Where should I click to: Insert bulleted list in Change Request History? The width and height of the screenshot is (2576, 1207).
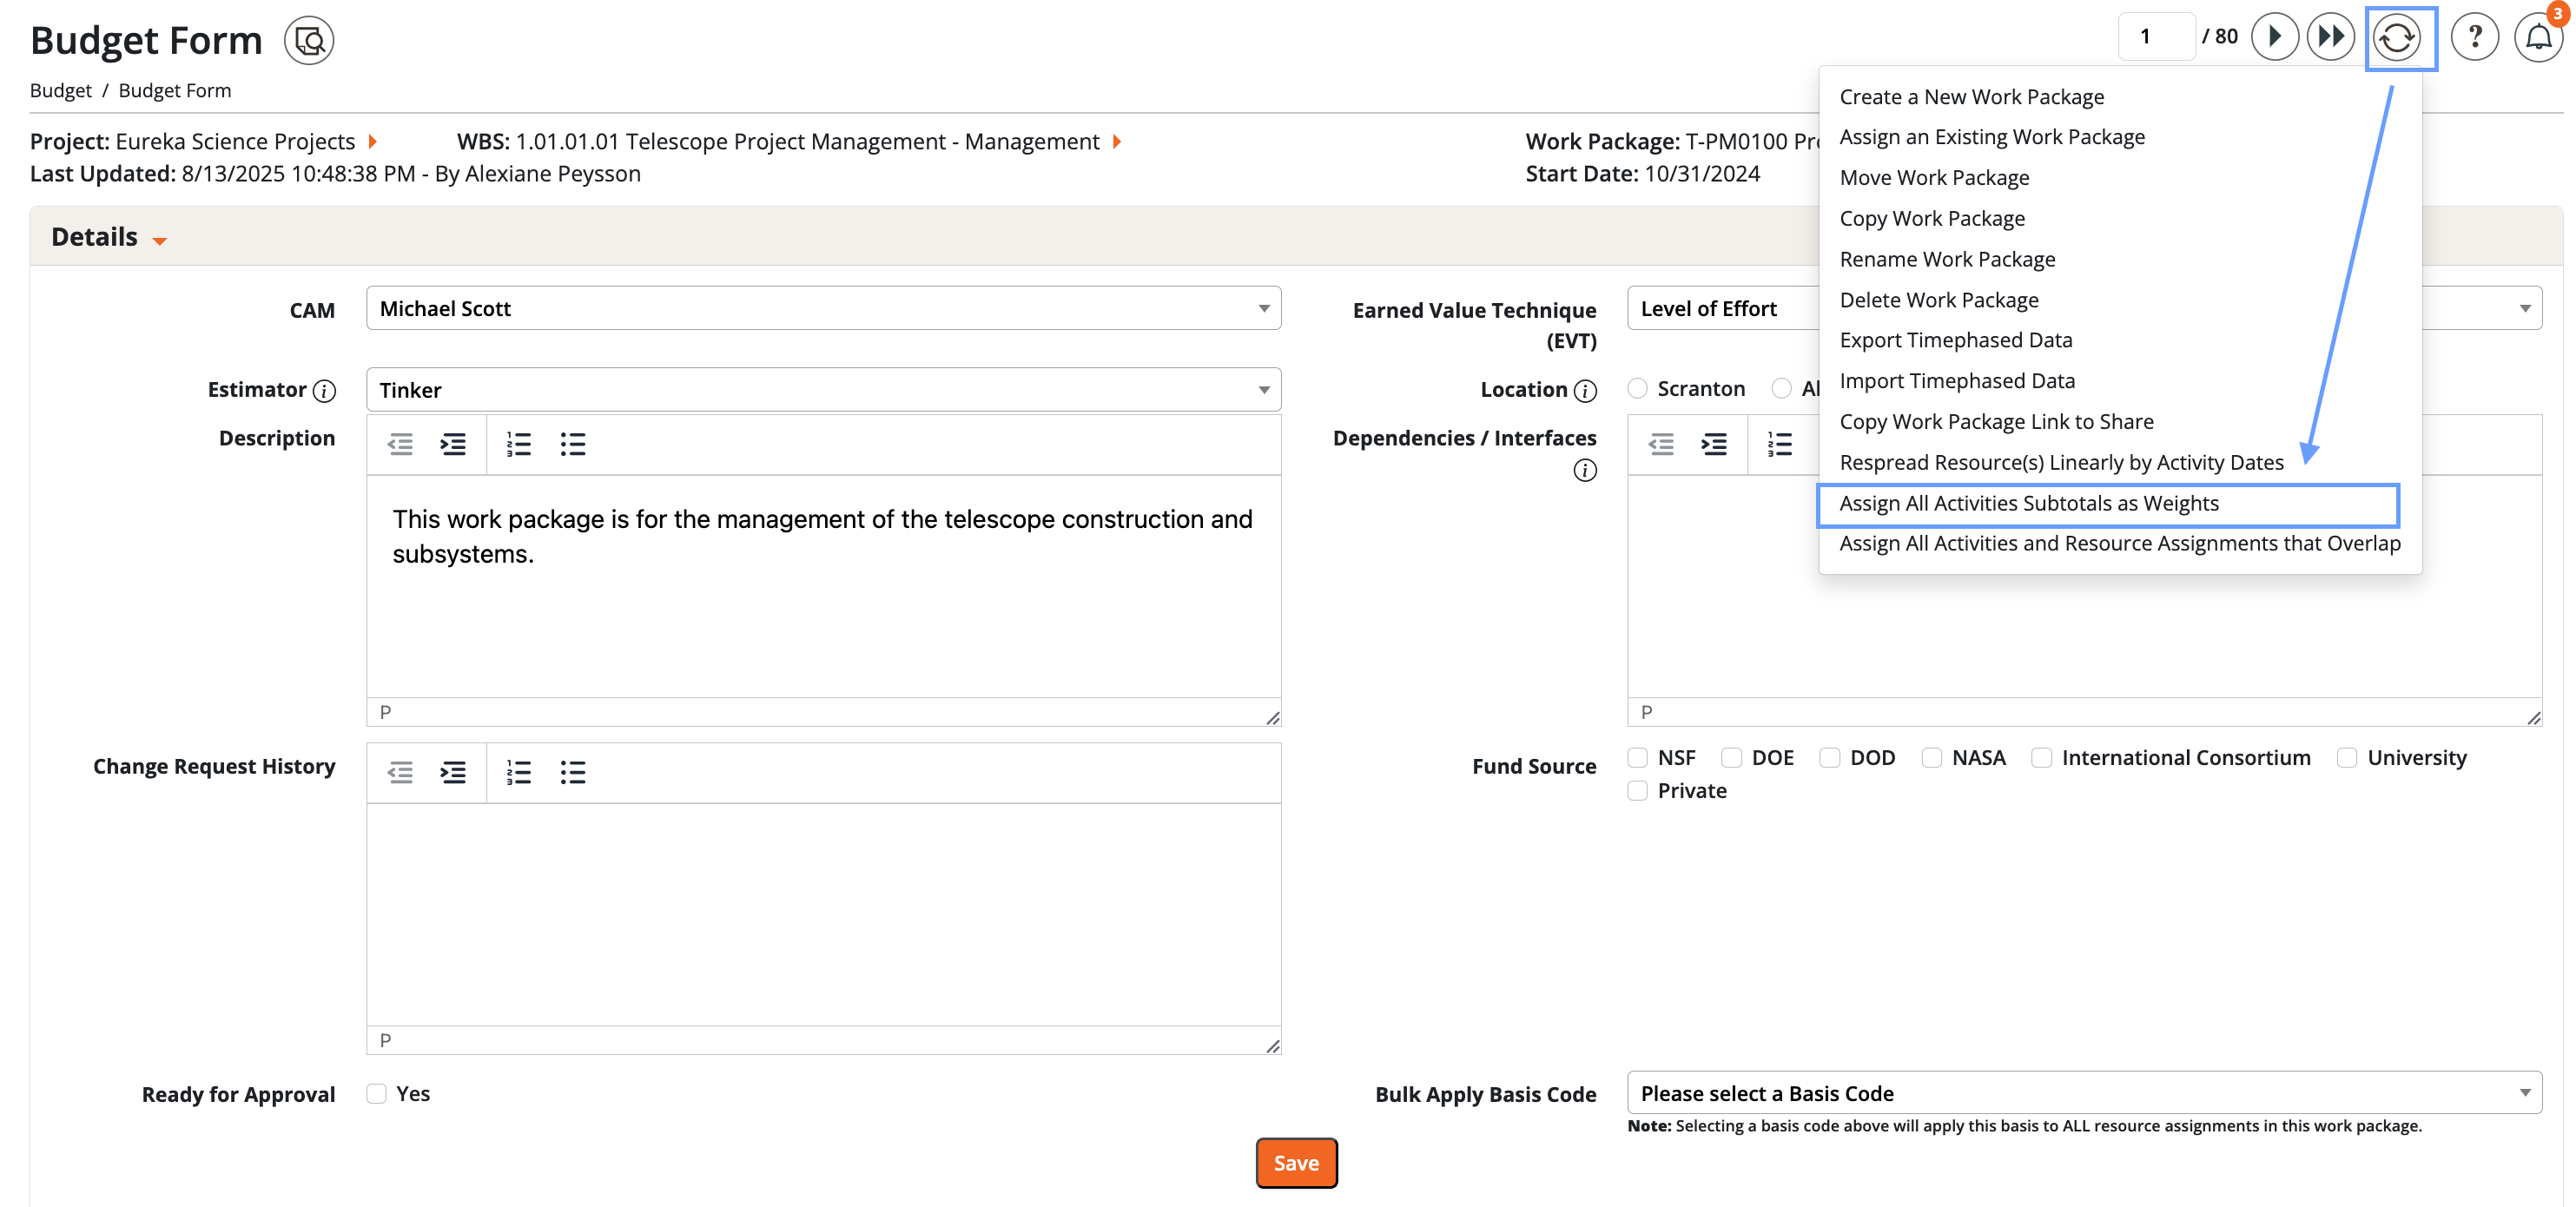tap(572, 772)
